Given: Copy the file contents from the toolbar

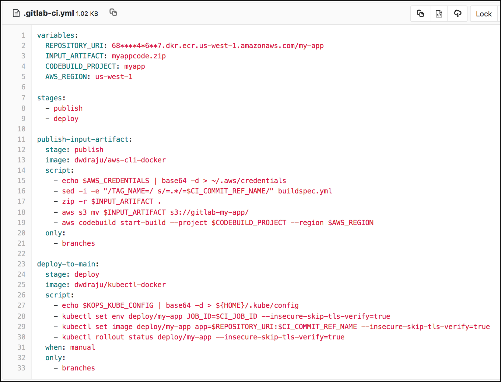Looking at the screenshot, I should [420, 14].
